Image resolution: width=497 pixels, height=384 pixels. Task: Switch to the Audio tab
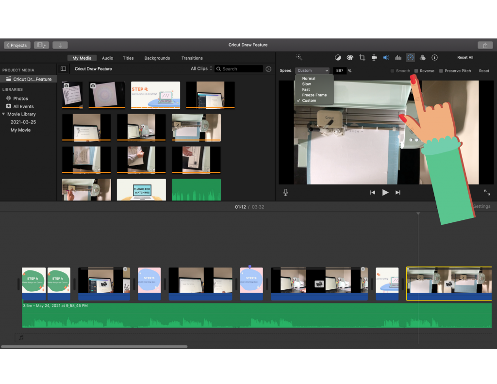pyautogui.click(x=107, y=58)
